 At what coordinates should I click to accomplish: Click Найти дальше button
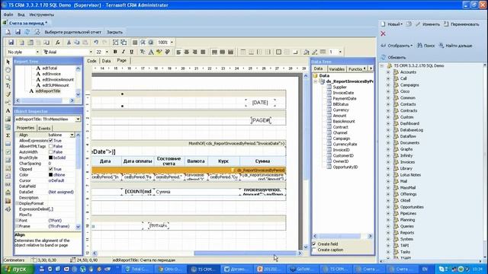(x=456, y=46)
